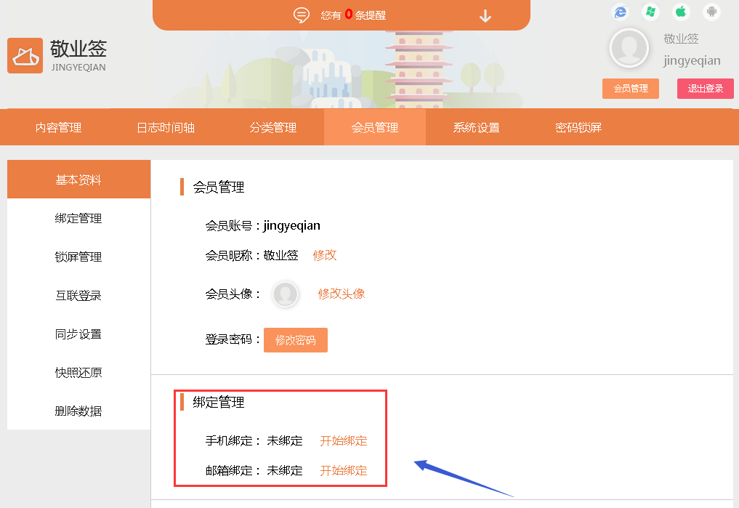The width and height of the screenshot is (739, 508).
Task: Click the 敬业签 logo icon
Action: point(25,55)
